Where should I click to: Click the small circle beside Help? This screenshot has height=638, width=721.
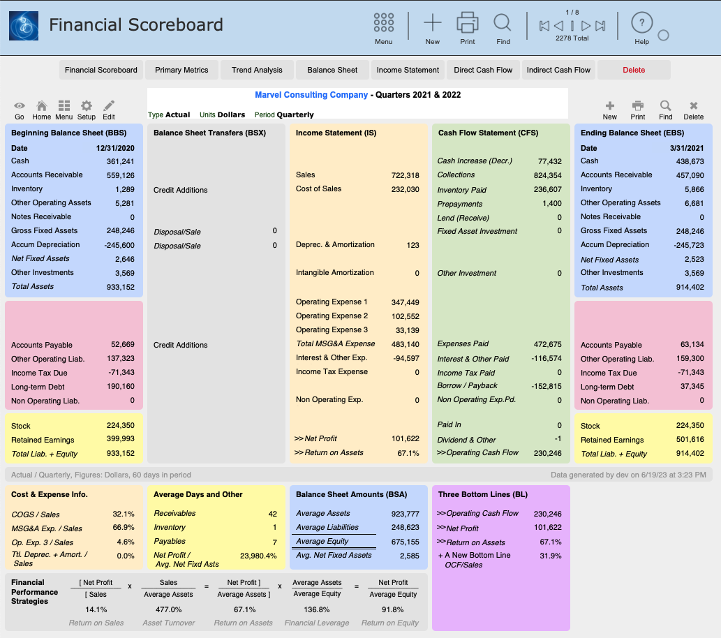coord(663,35)
